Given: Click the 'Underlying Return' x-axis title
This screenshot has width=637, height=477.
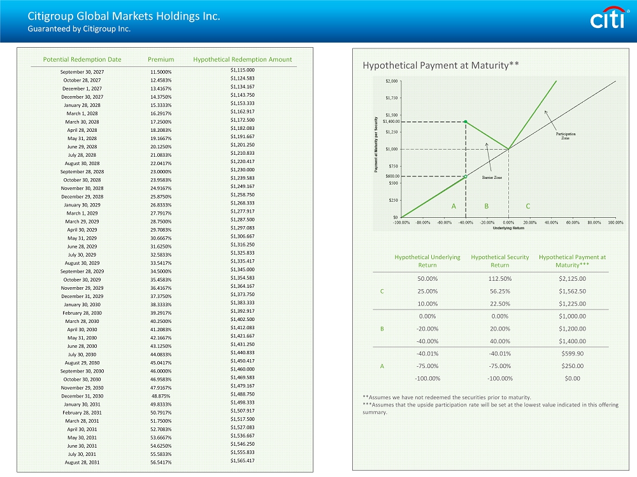Looking at the screenshot, I should pyautogui.click(x=508, y=228).
